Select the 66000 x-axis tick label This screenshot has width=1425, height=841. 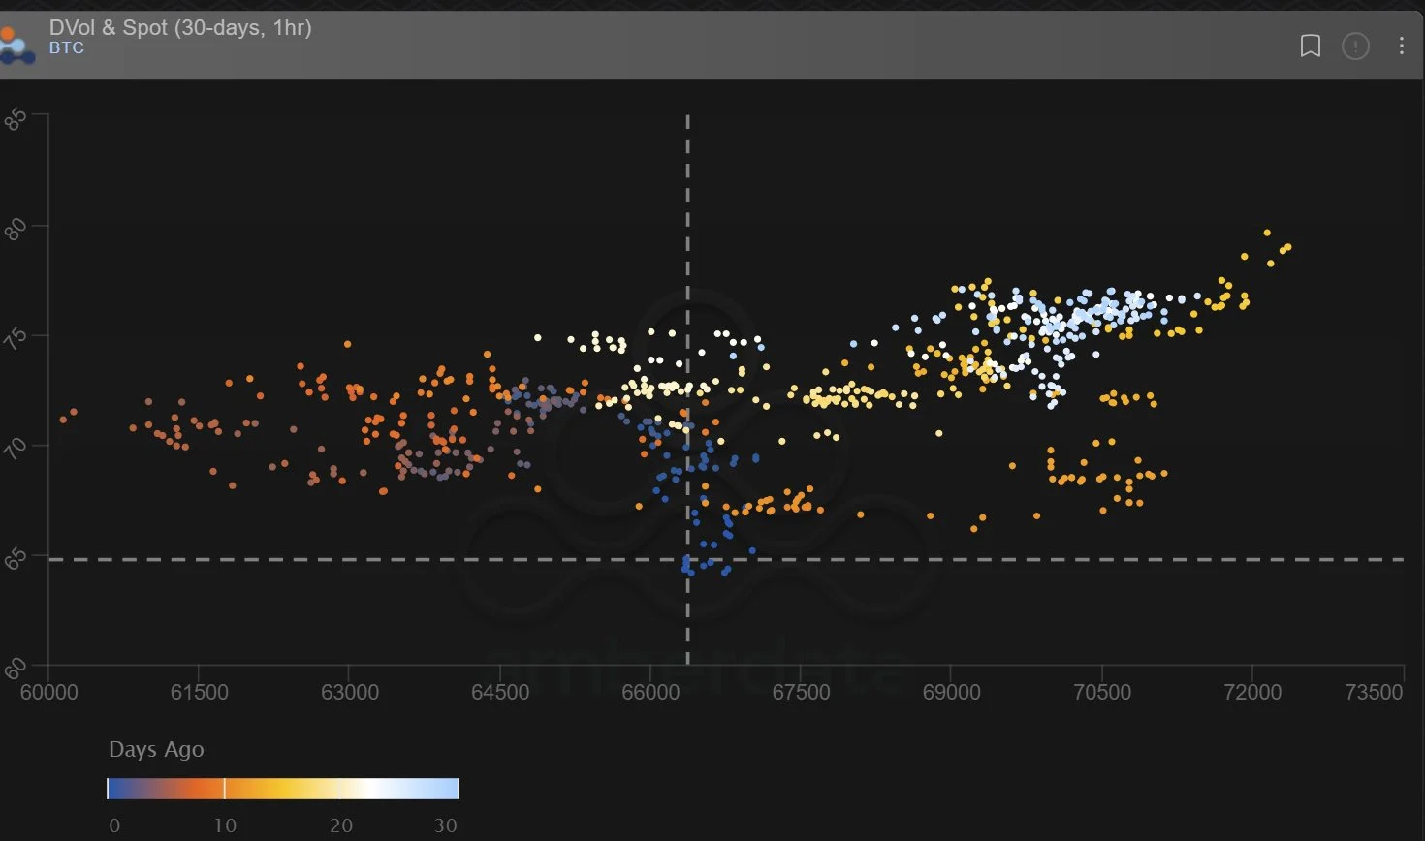650,692
